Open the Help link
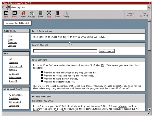The width and height of the screenshot is (153, 117). (x=10, y=36)
